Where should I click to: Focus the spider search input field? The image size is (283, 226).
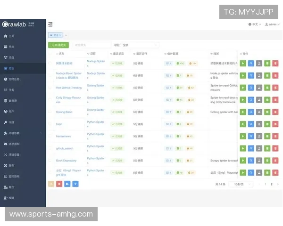(x=92, y=45)
